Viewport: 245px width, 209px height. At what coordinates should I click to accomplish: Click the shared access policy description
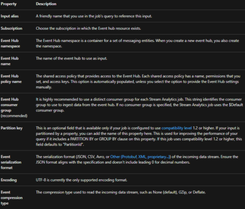138,82
